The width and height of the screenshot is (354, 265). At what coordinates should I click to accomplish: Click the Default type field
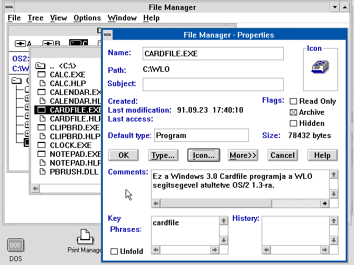tap(201, 135)
